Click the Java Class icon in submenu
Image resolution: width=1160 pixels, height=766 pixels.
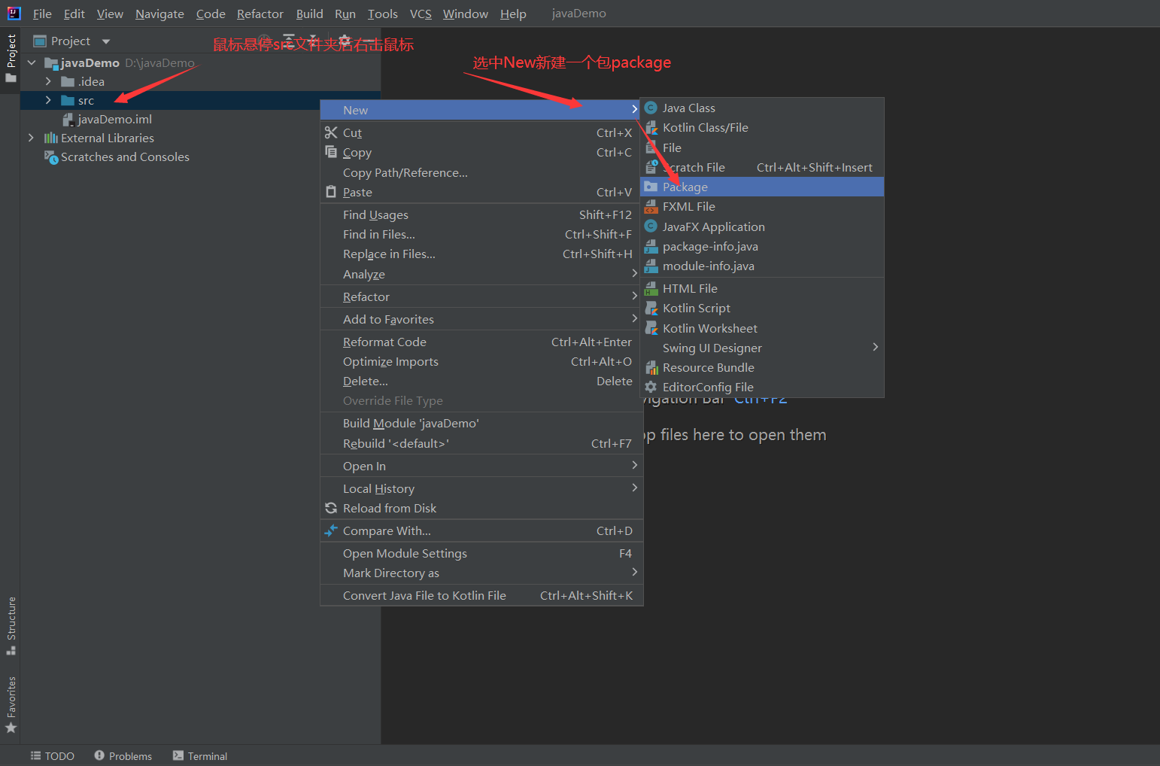pyautogui.click(x=651, y=108)
